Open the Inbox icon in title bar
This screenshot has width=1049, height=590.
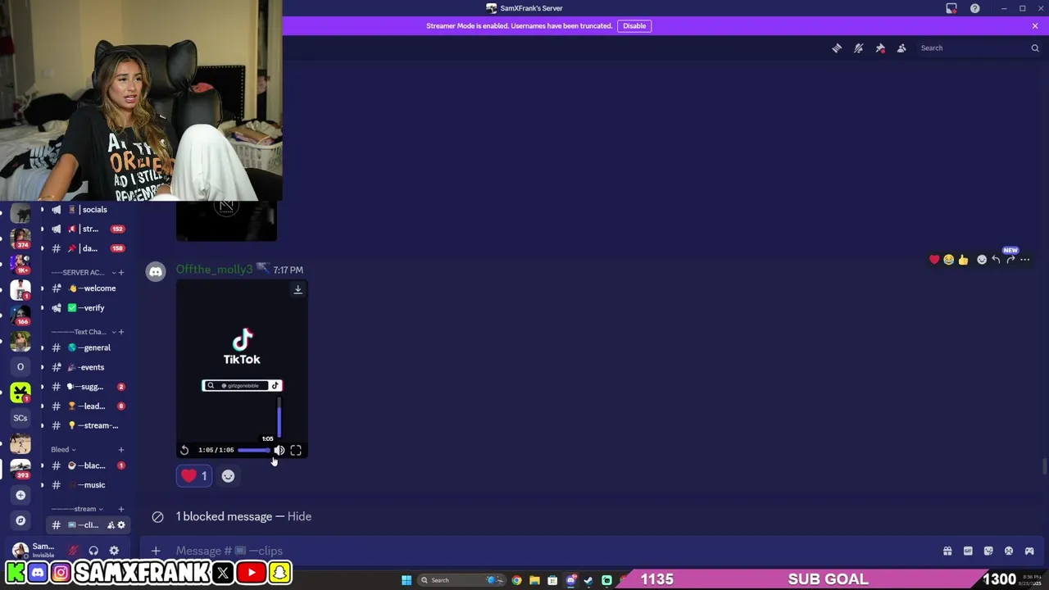pos(951,8)
